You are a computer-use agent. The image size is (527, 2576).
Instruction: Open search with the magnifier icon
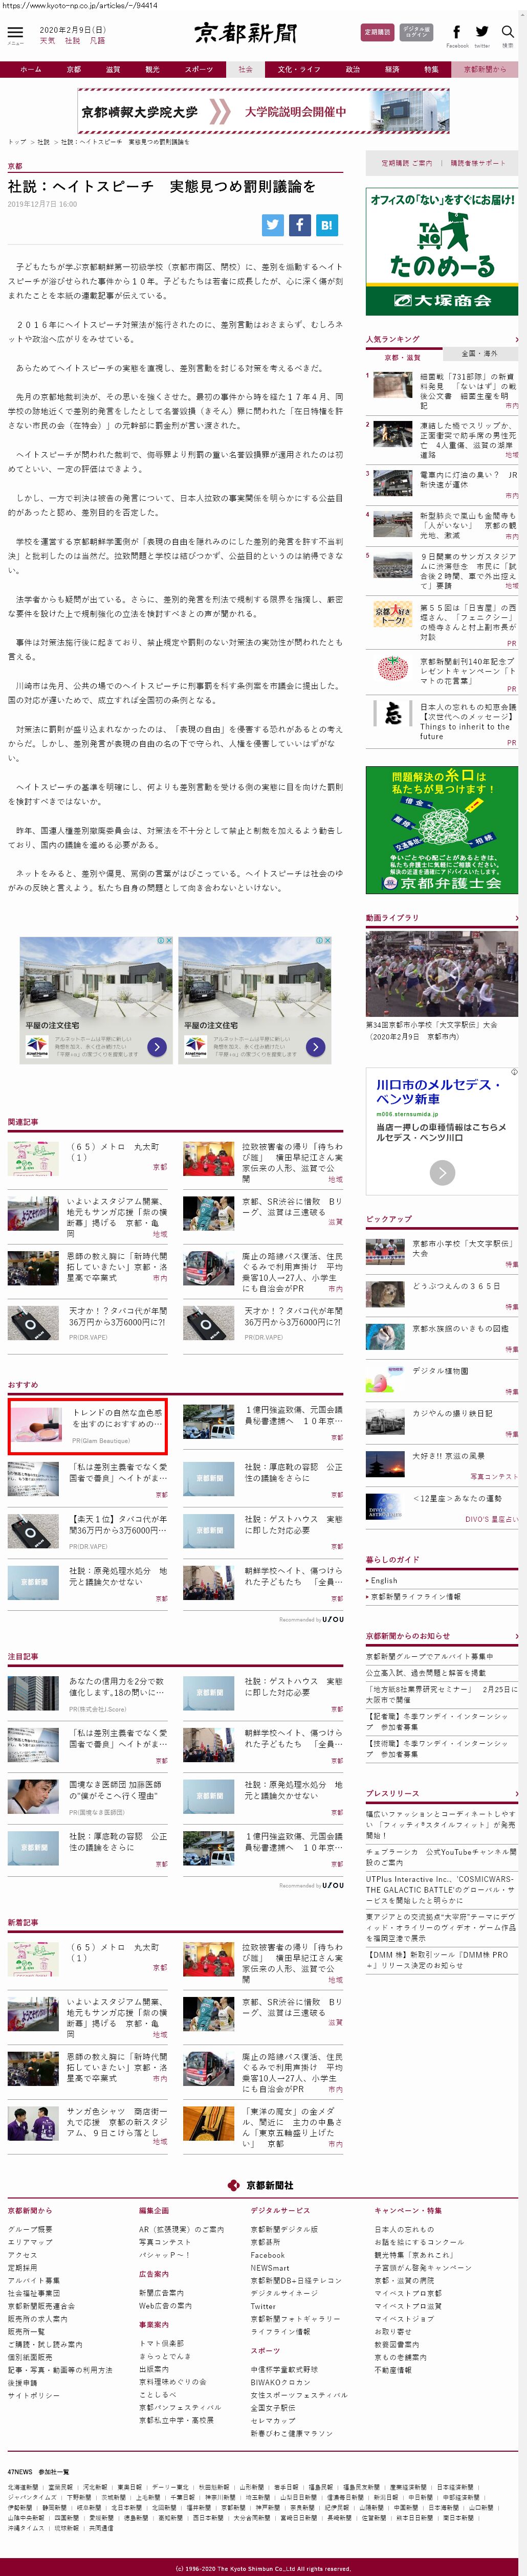(507, 33)
